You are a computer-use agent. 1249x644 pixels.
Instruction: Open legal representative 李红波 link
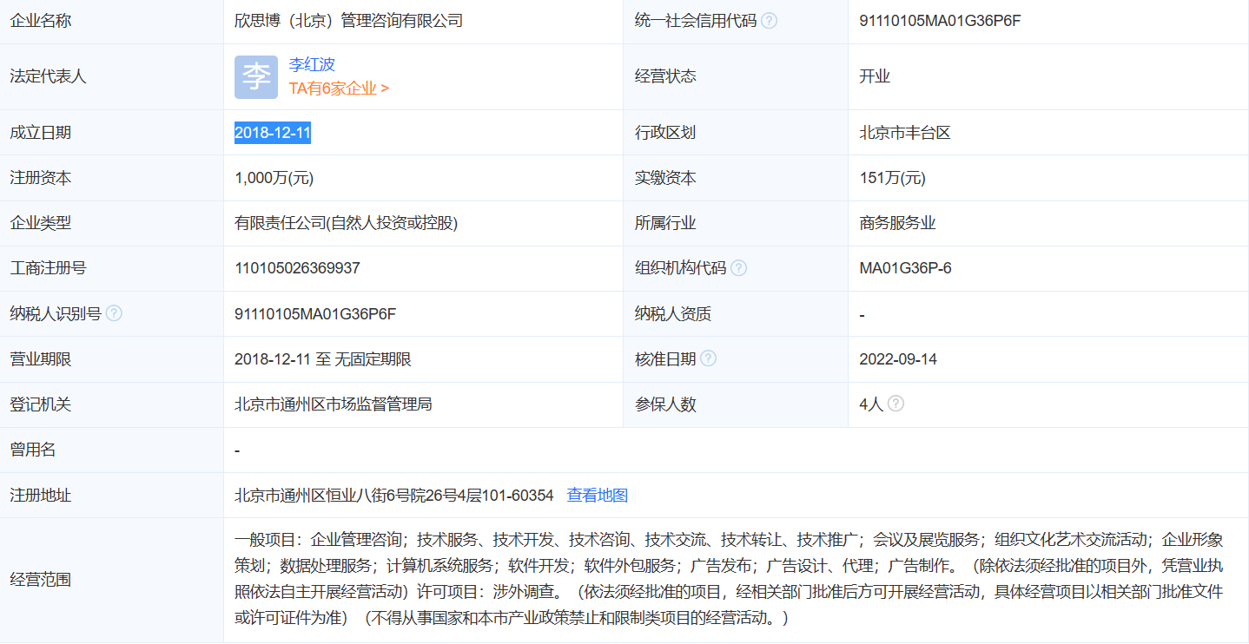click(312, 64)
